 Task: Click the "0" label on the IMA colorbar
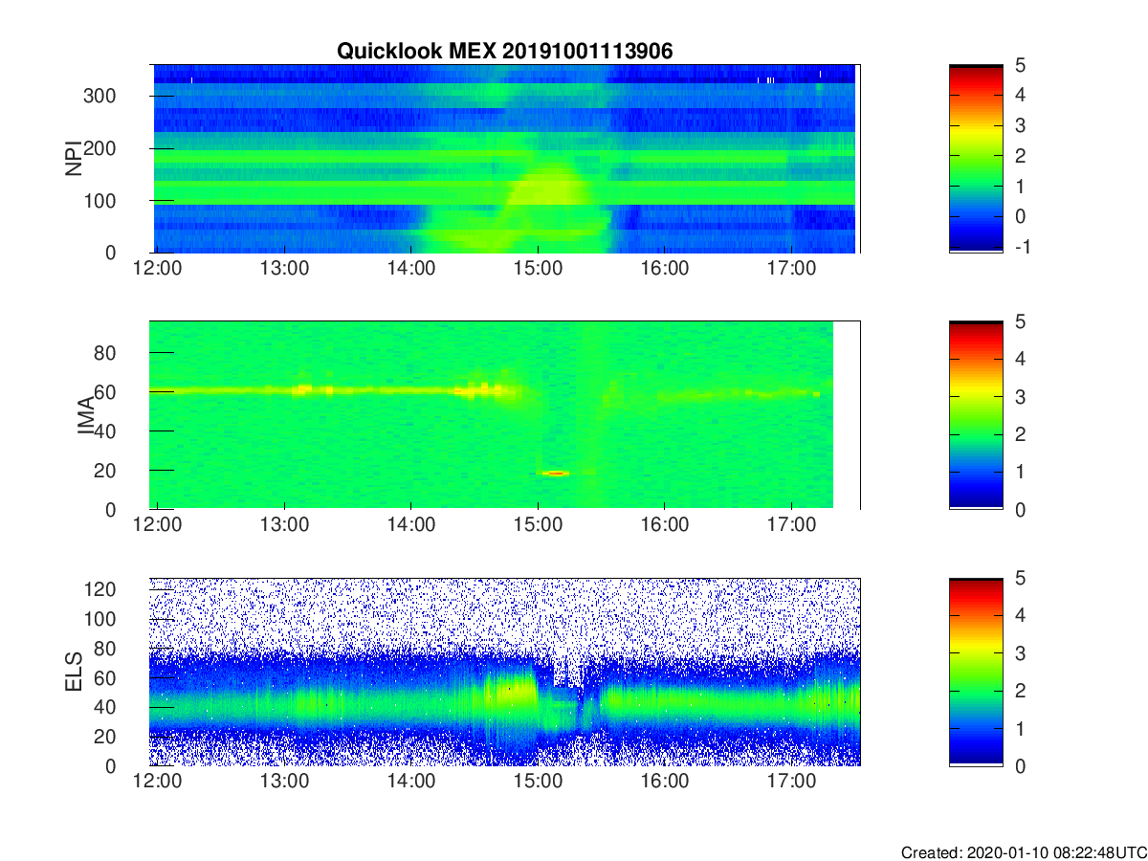coord(1019,510)
